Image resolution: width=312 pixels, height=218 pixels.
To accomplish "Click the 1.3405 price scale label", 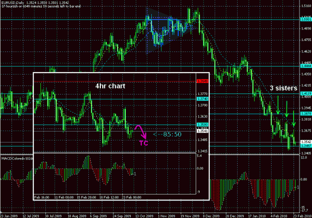I will [x=306, y=153].
